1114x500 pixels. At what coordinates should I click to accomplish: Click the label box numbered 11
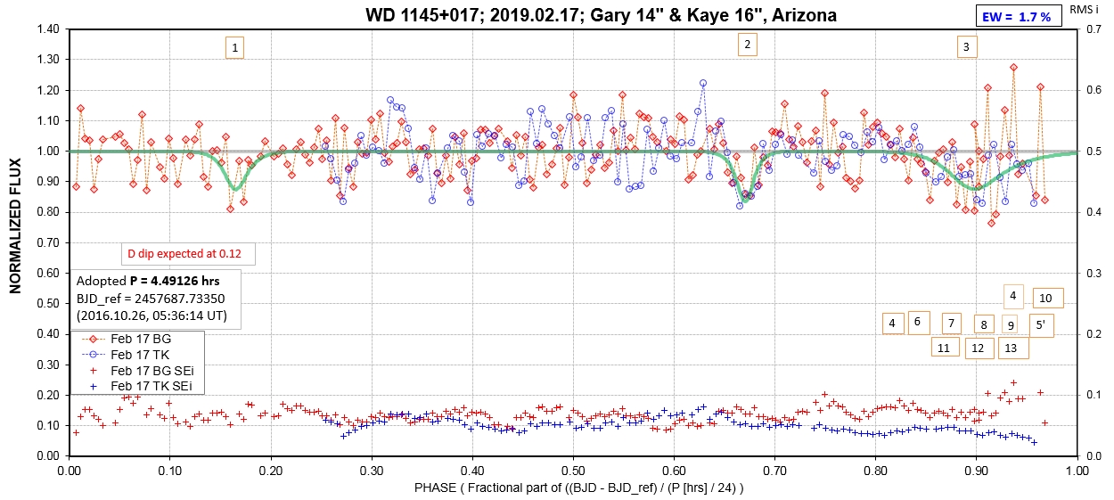[944, 348]
